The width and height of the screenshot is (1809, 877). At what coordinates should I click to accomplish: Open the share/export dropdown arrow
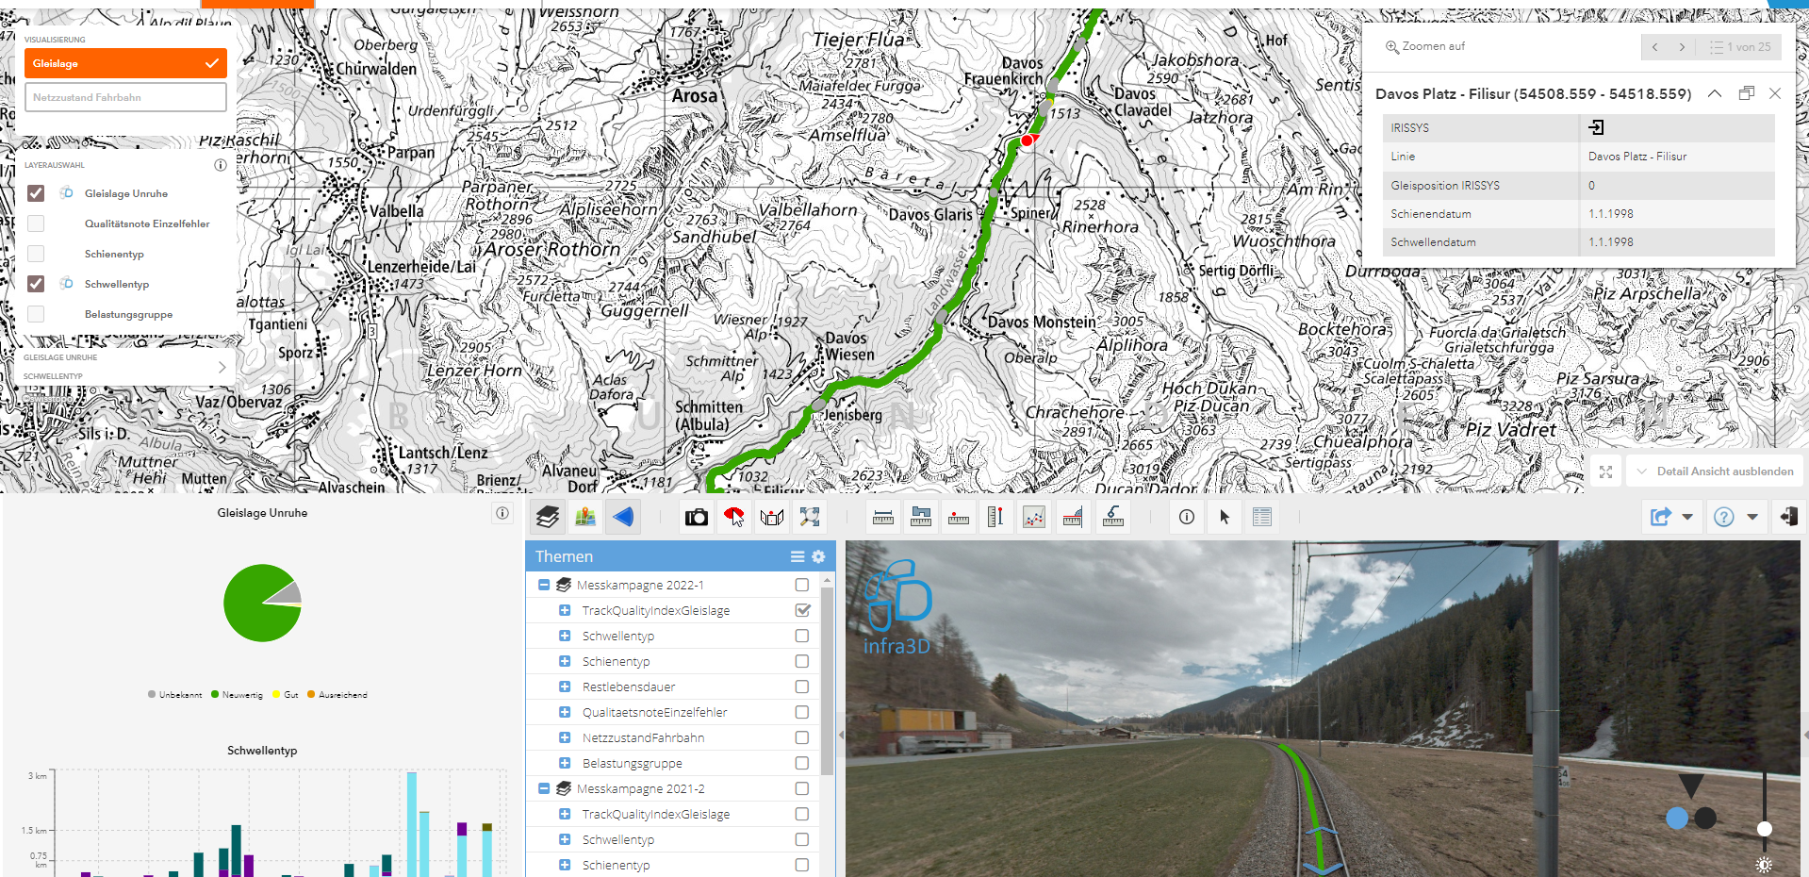(1687, 517)
